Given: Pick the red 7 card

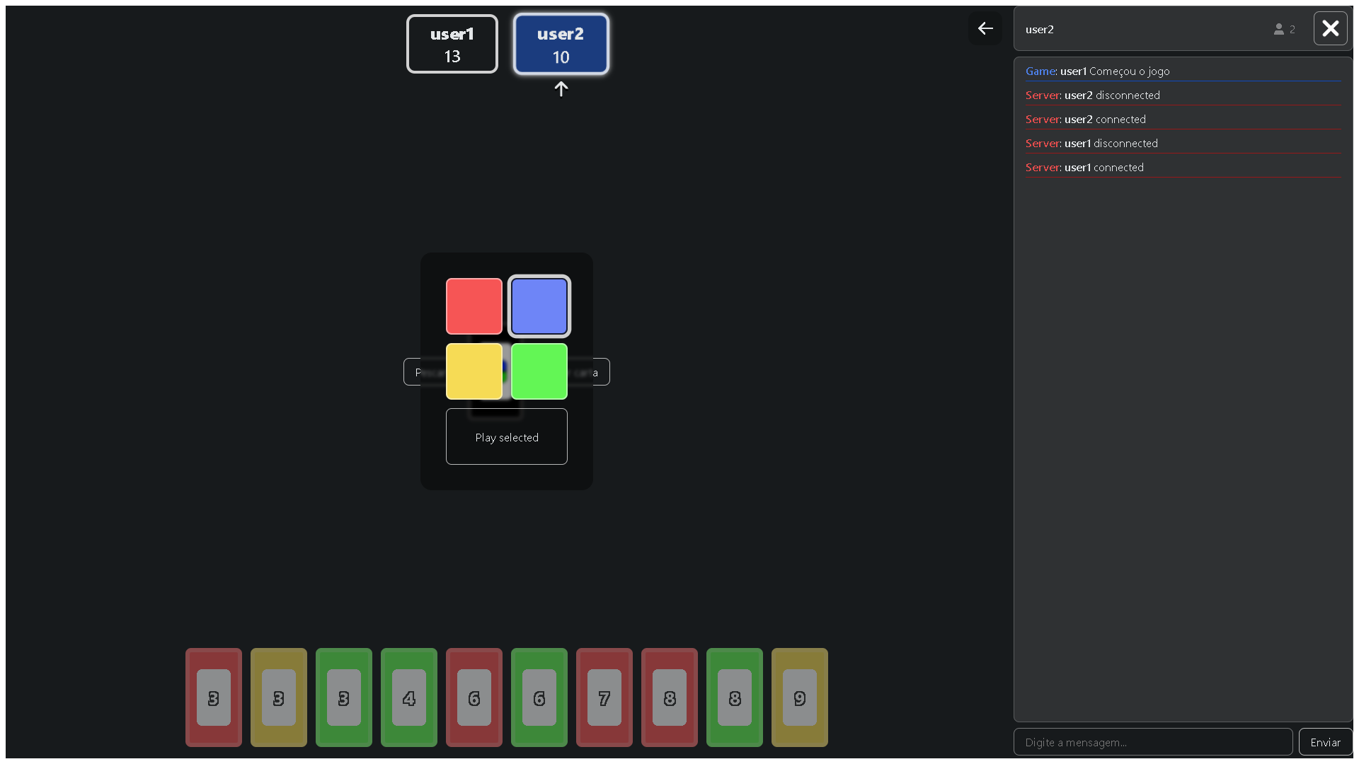Looking at the screenshot, I should pyautogui.click(x=604, y=698).
